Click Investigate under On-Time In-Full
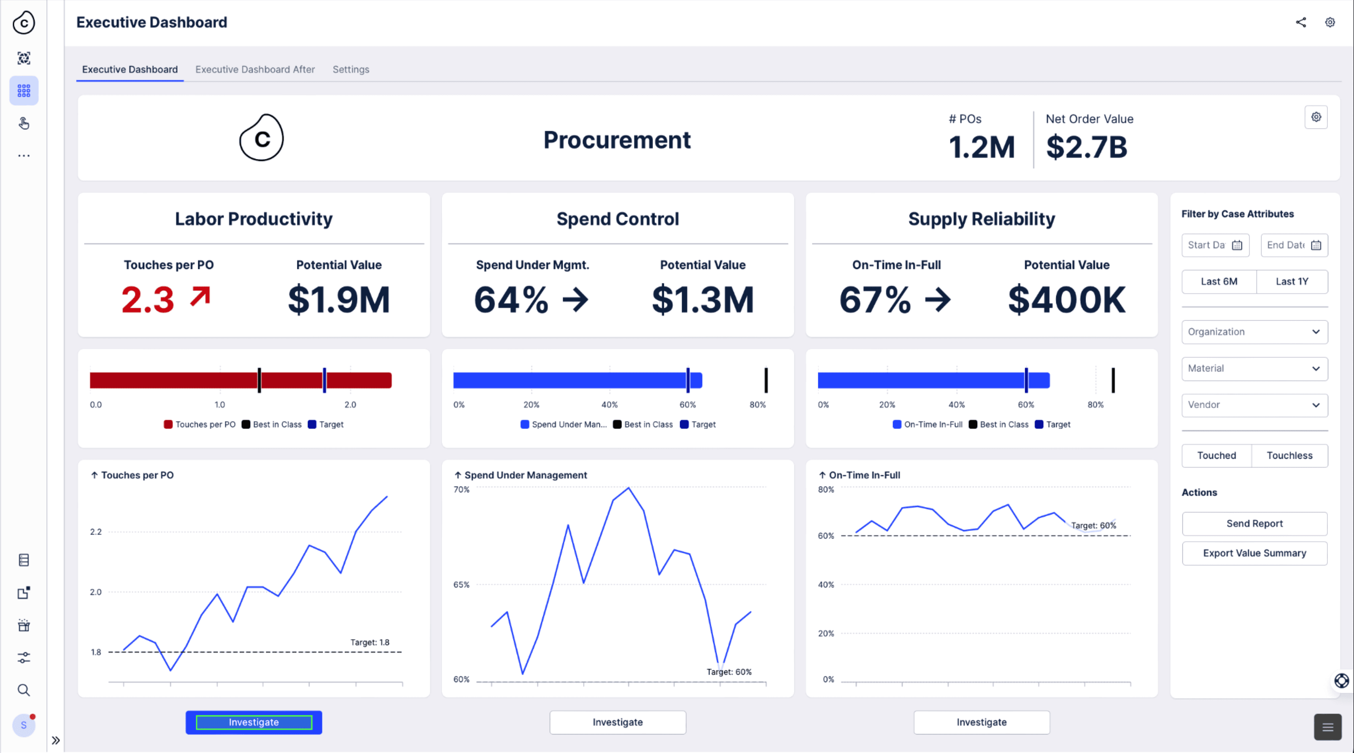This screenshot has width=1354, height=753. pyautogui.click(x=982, y=723)
